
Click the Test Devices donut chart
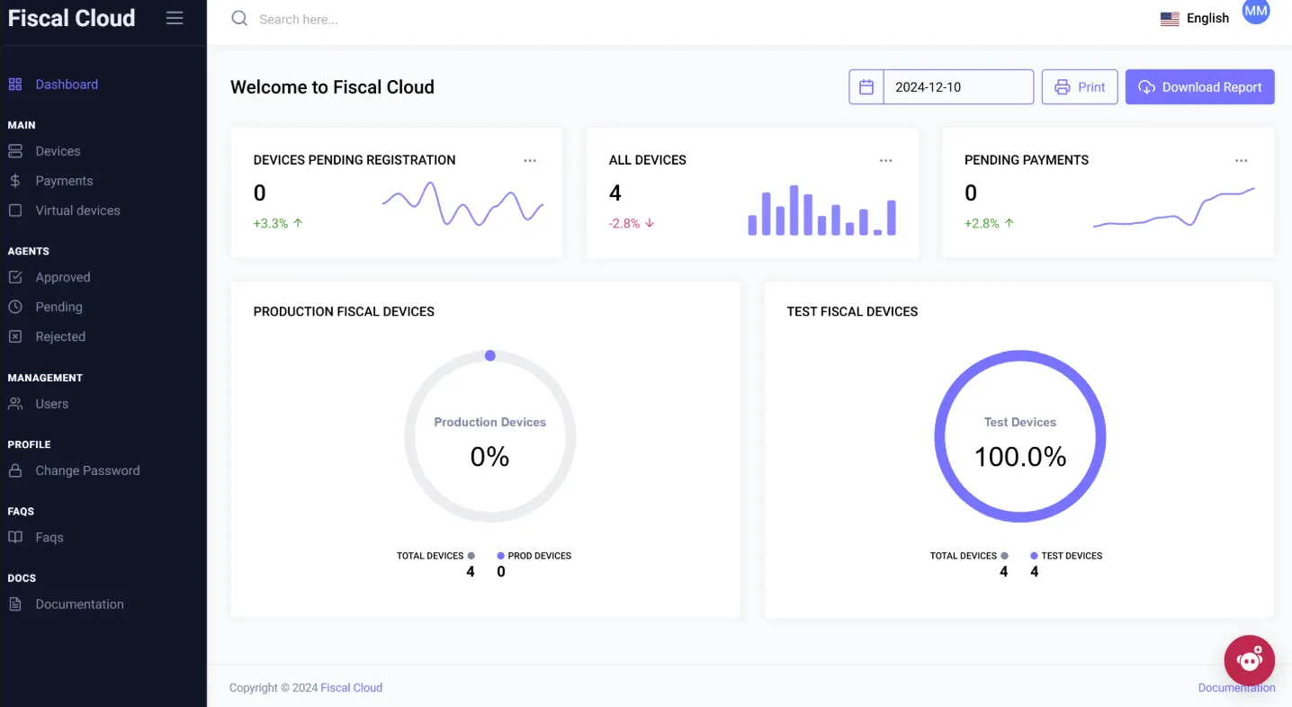coord(1020,436)
